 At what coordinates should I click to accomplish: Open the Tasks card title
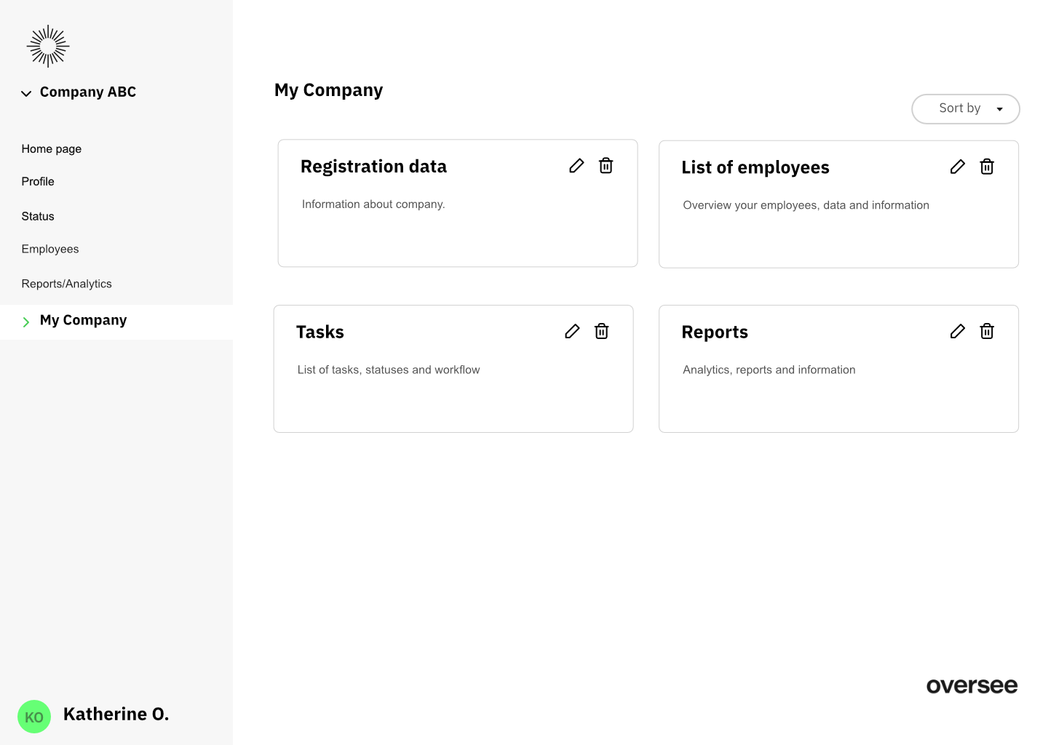pos(320,332)
